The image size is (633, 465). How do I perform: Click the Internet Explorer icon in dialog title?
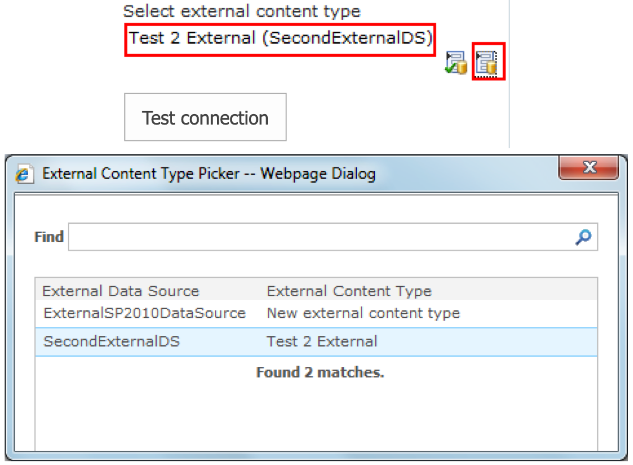(24, 174)
